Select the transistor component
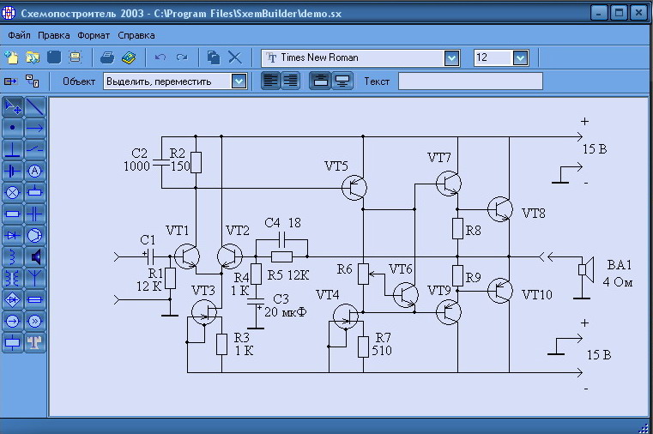 coord(35,236)
